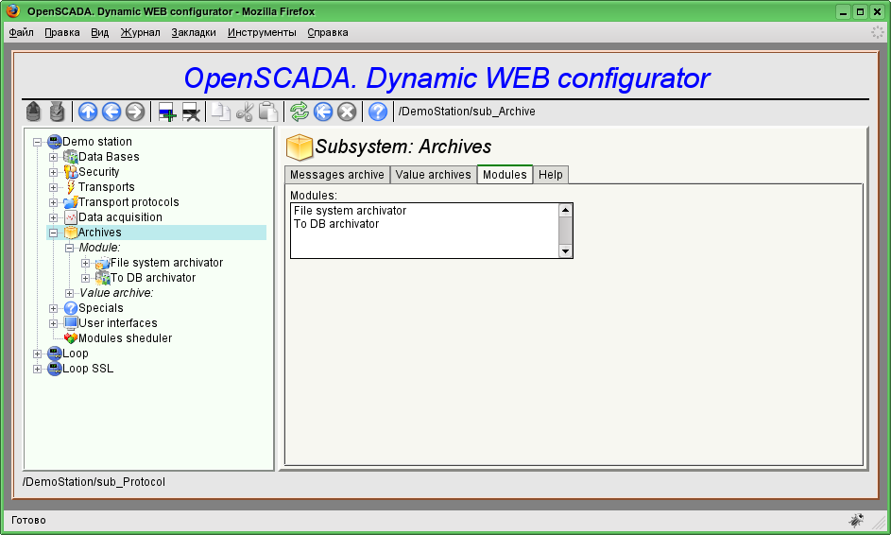The height and width of the screenshot is (535, 891).
Task: Click the blue Start arrow toolbar icon
Action: tap(323, 112)
